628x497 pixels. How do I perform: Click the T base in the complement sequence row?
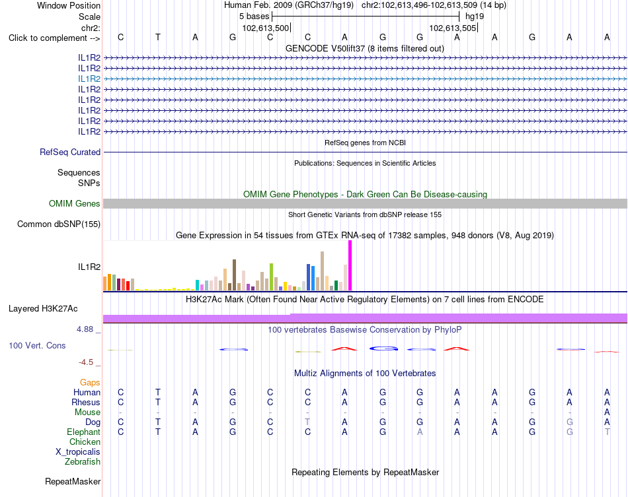pyautogui.click(x=158, y=37)
